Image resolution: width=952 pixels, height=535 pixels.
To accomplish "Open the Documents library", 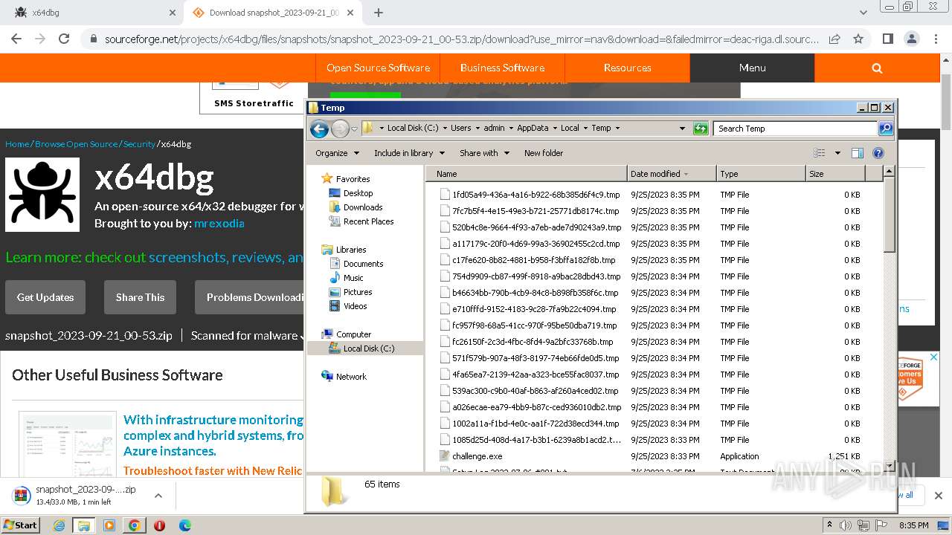I will tap(363, 264).
